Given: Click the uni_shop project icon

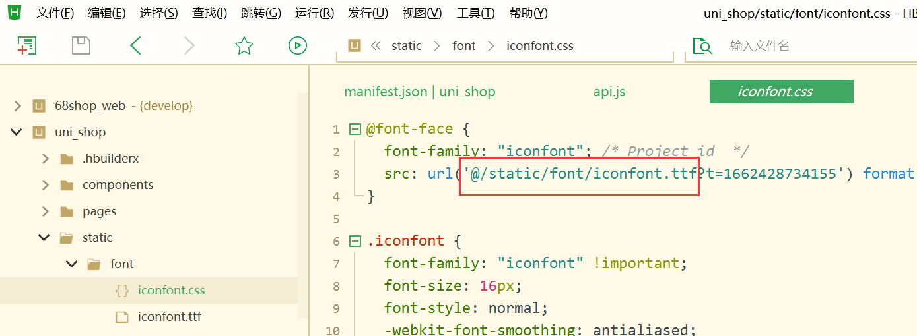Looking at the screenshot, I should click(40, 132).
